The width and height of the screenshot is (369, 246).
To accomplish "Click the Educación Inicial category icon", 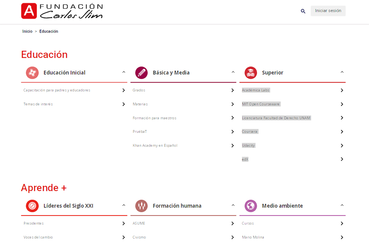I will point(32,73).
